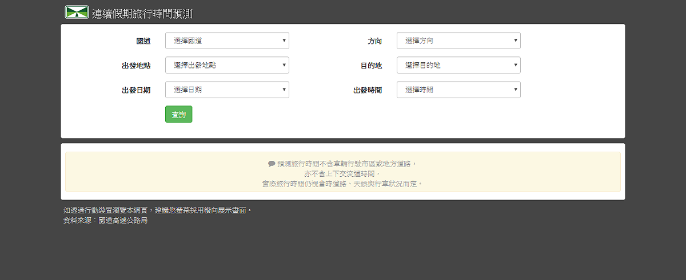Image resolution: width=686 pixels, height=280 pixels.
Task: Open the 選擇日期 dropdown
Action: pos(227,90)
